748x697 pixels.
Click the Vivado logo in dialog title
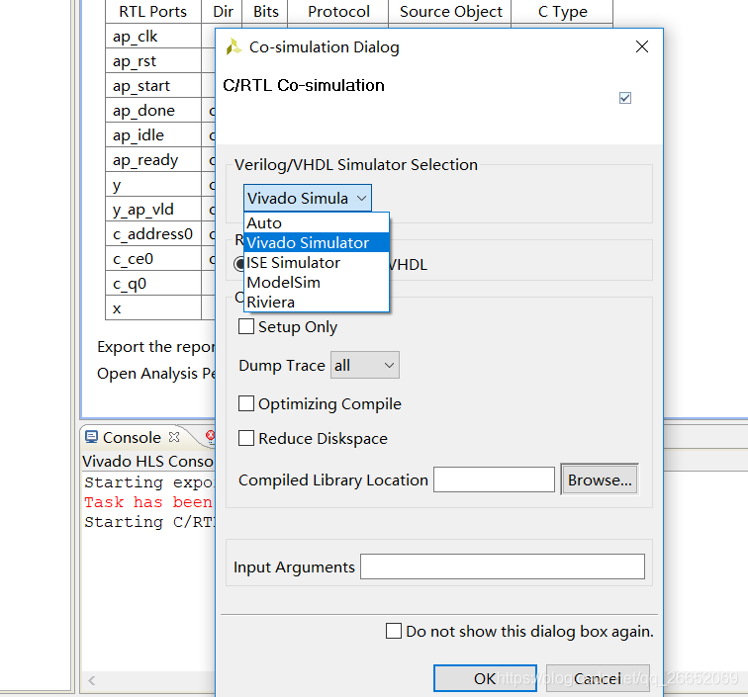234,46
